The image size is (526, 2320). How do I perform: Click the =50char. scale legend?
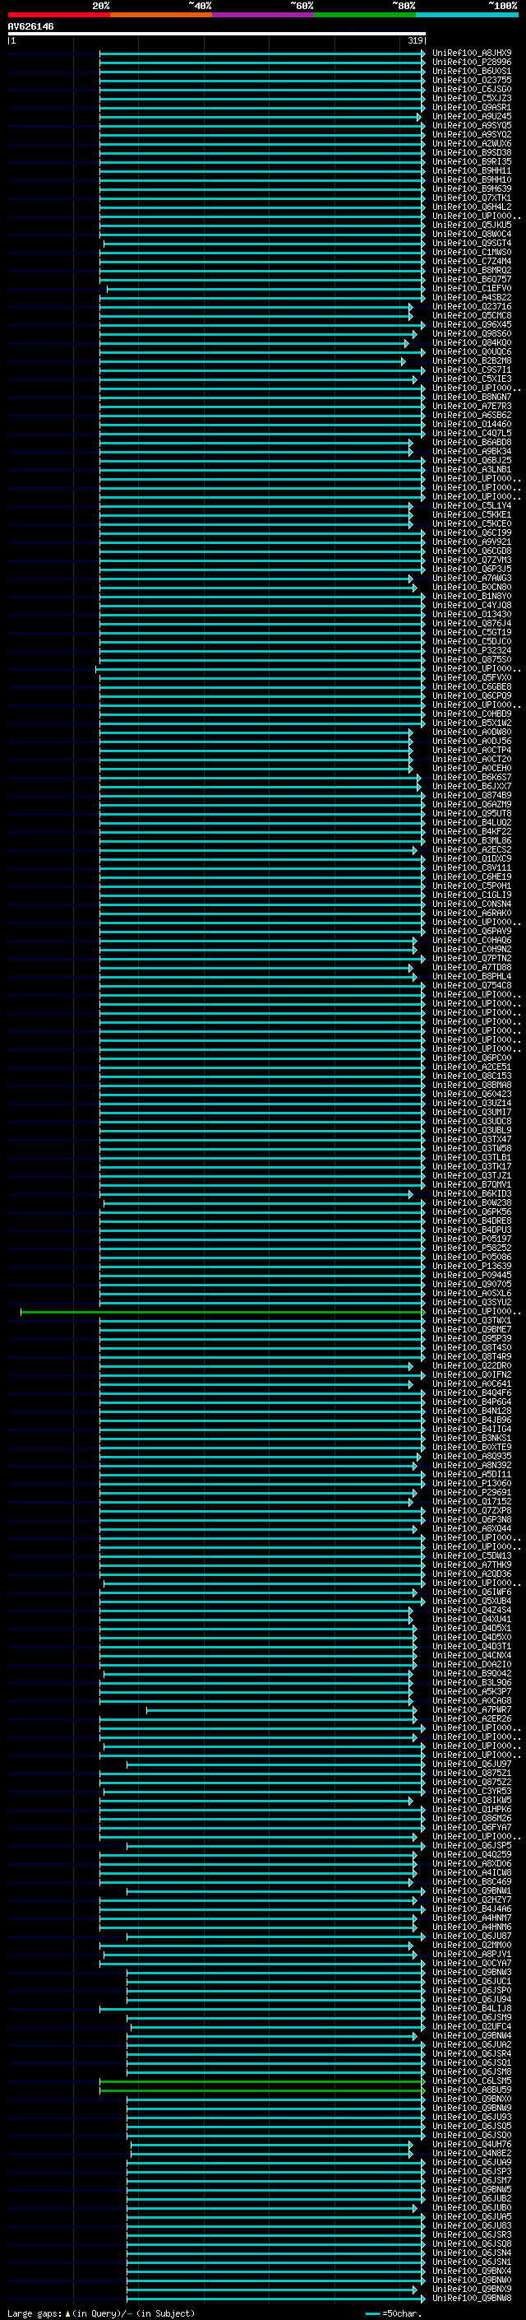pyautogui.click(x=390, y=2313)
